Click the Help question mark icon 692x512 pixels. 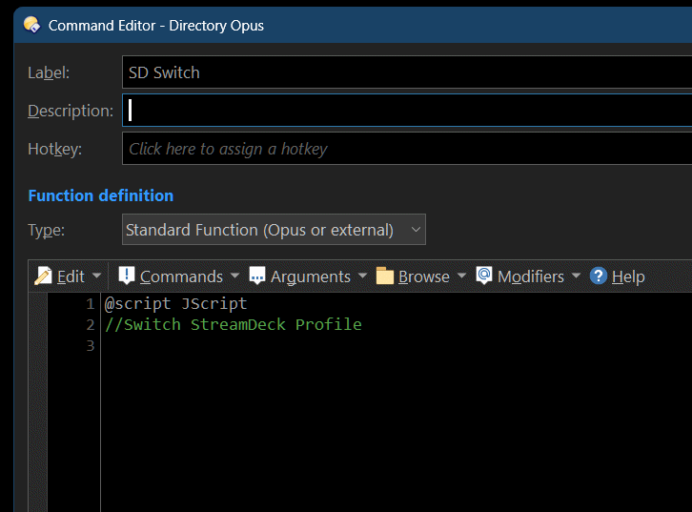(599, 276)
